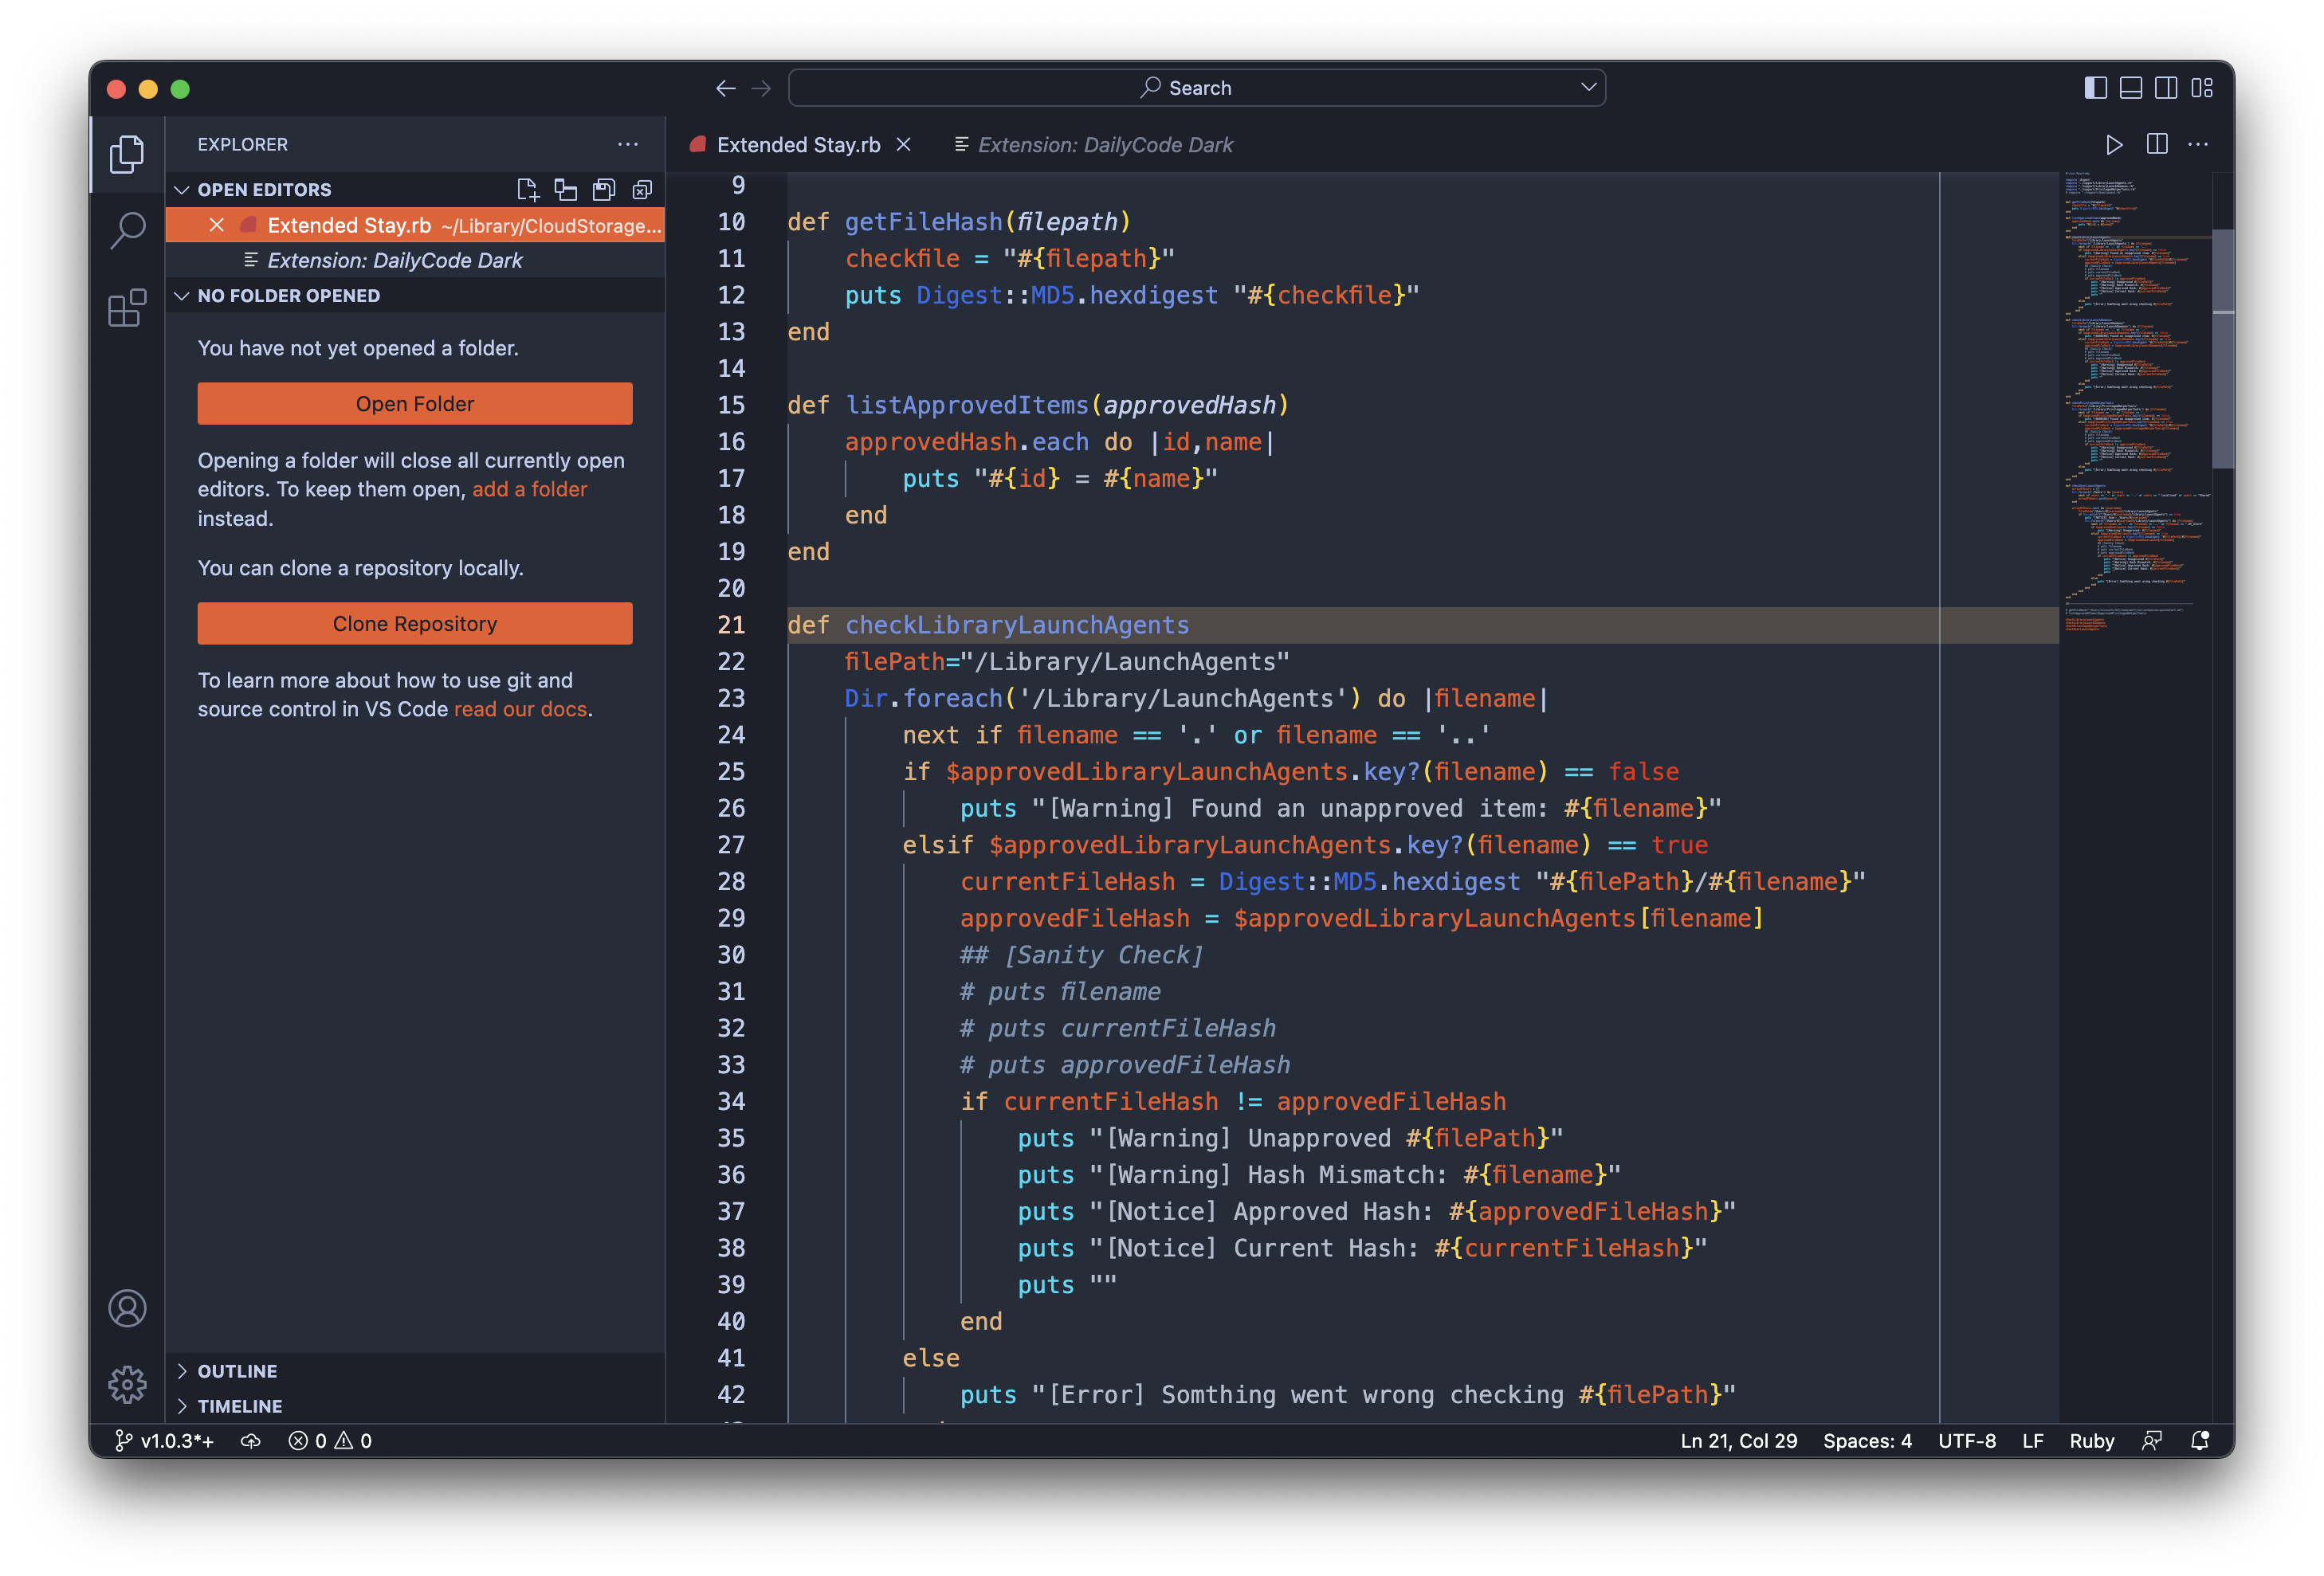This screenshot has height=1576, width=2324.
Task: Run the Ruby file with play icon
Action: click(x=2113, y=145)
